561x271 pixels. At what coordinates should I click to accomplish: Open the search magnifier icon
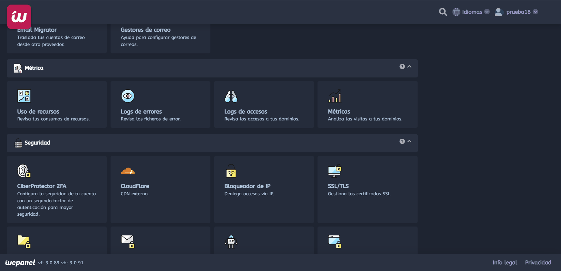click(x=443, y=12)
